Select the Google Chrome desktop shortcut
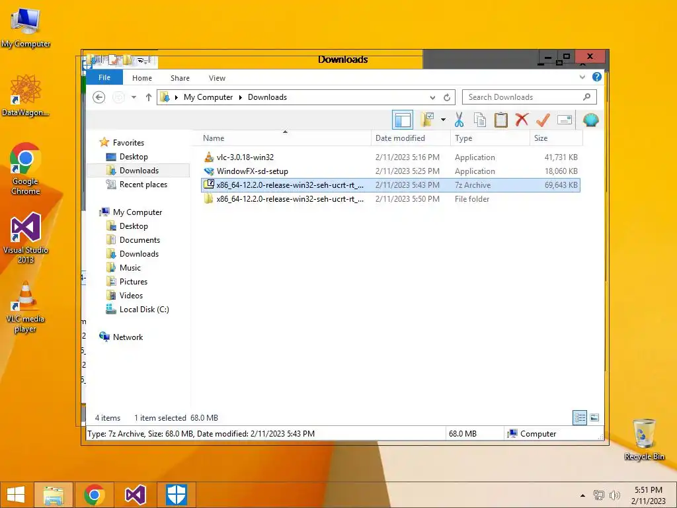 pos(26,169)
